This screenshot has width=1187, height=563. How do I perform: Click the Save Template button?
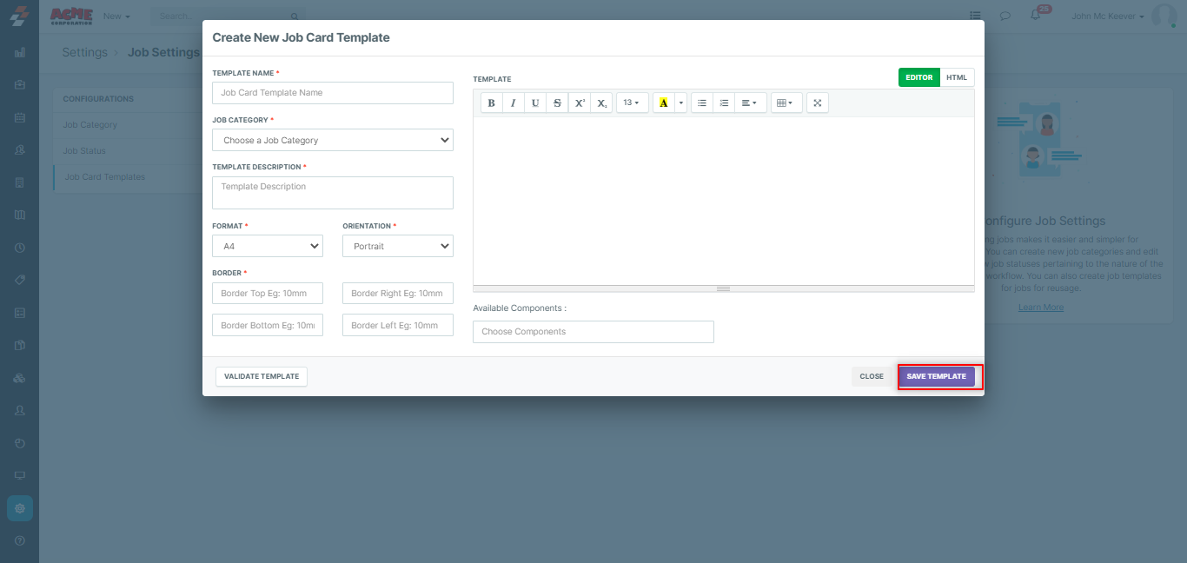(x=937, y=376)
